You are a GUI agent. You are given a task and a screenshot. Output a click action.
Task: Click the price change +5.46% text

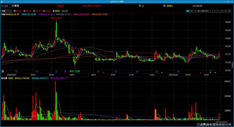(x=96, y=6)
